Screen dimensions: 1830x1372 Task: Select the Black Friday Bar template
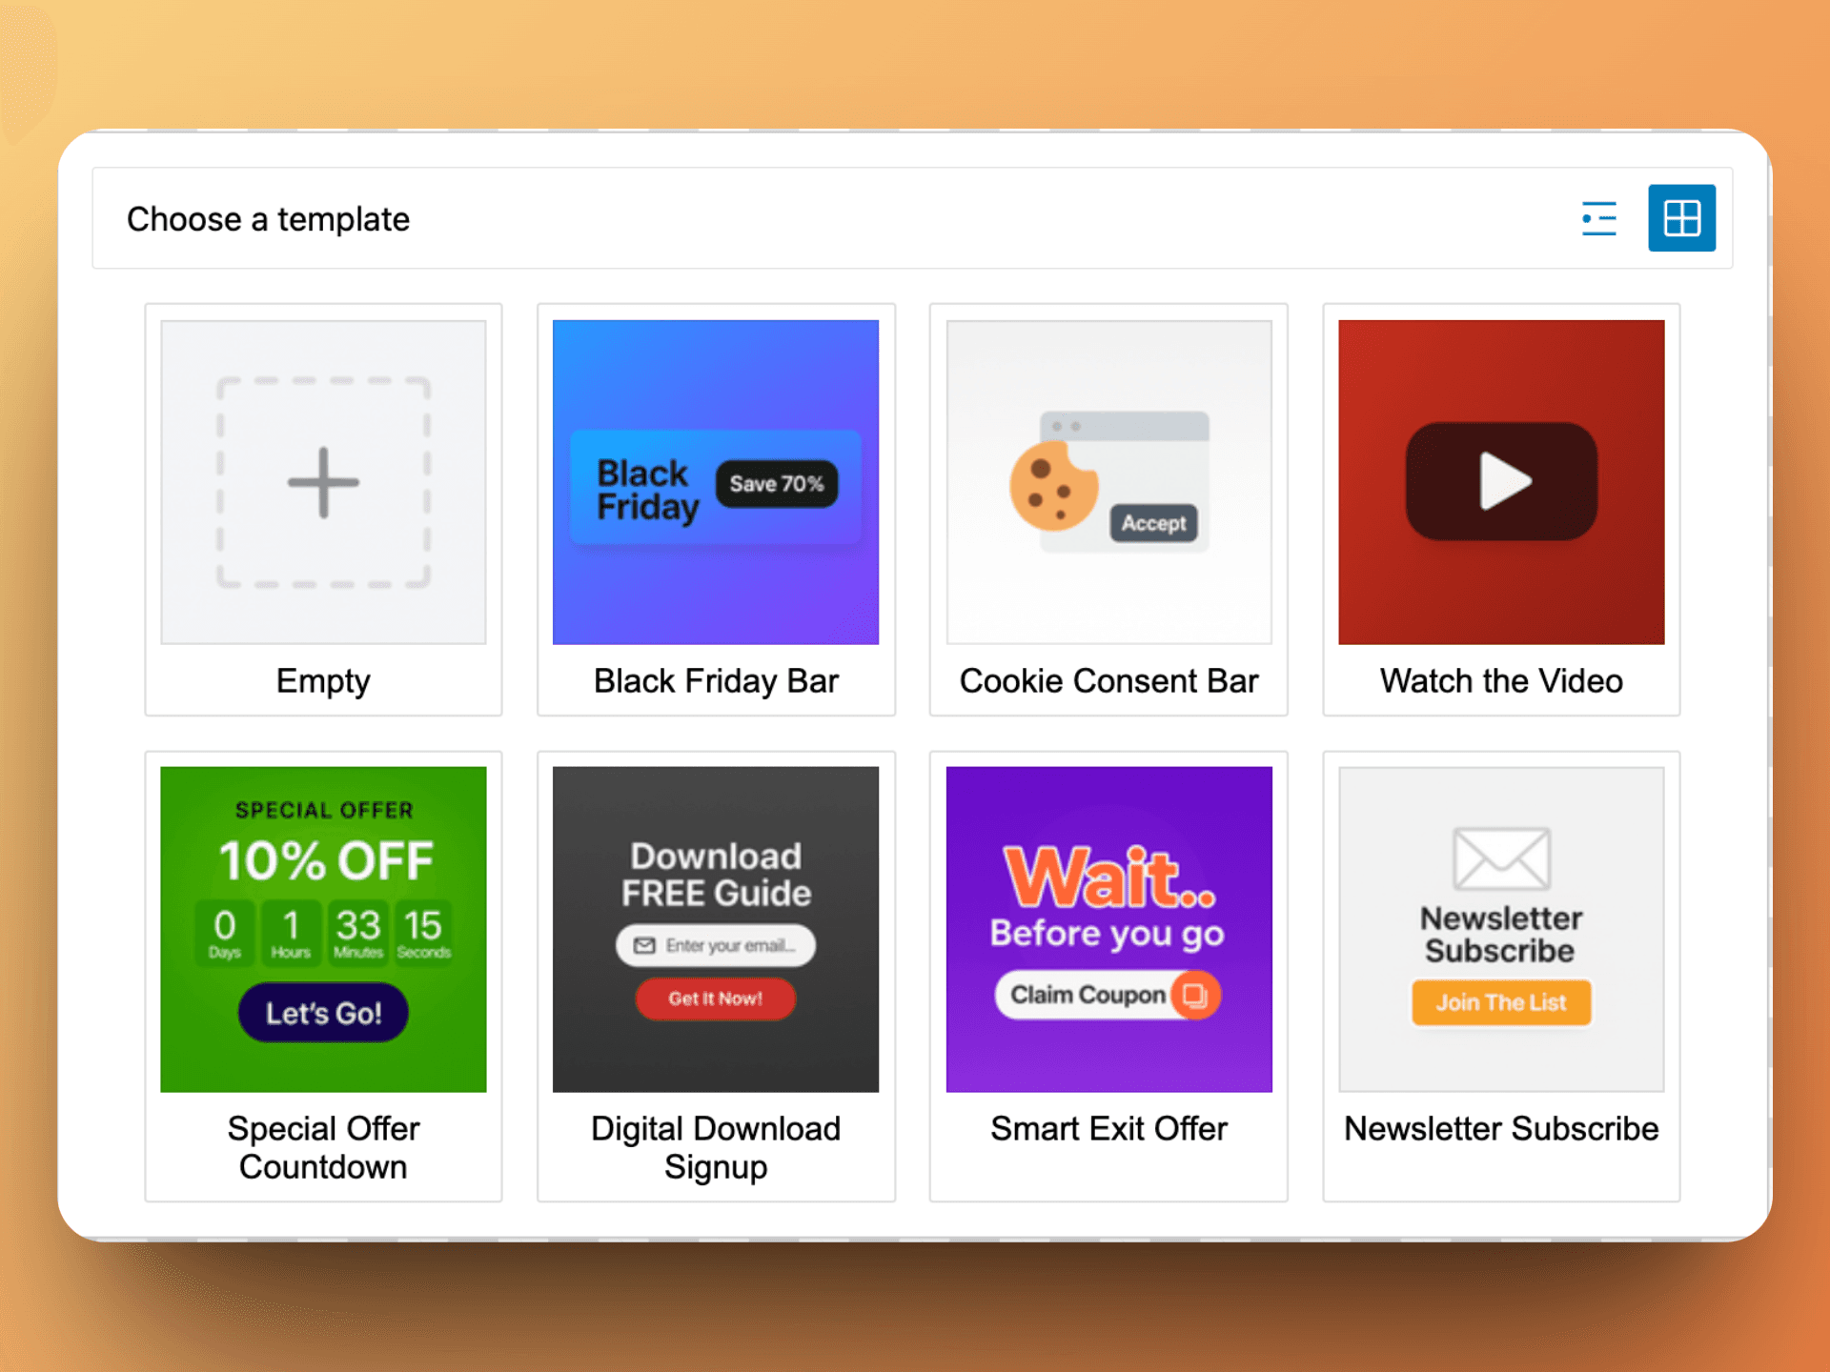716,508
